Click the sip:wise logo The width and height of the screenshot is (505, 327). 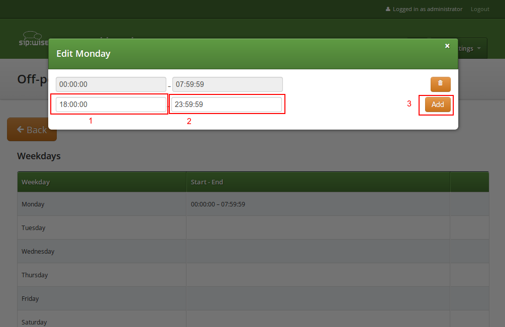click(x=33, y=39)
